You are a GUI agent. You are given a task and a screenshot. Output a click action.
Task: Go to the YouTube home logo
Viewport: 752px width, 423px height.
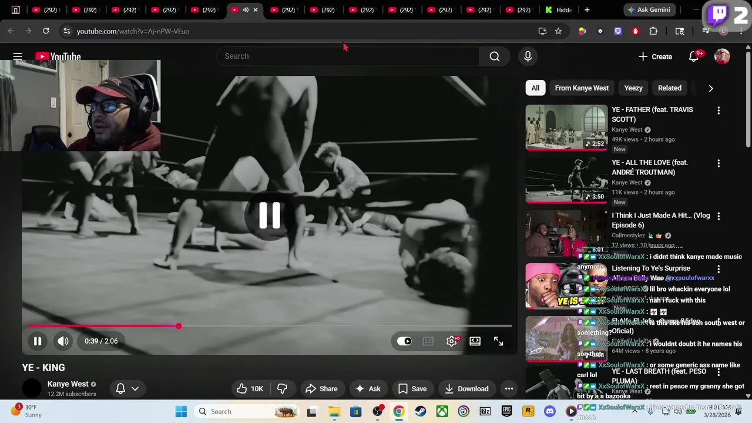[58, 56]
